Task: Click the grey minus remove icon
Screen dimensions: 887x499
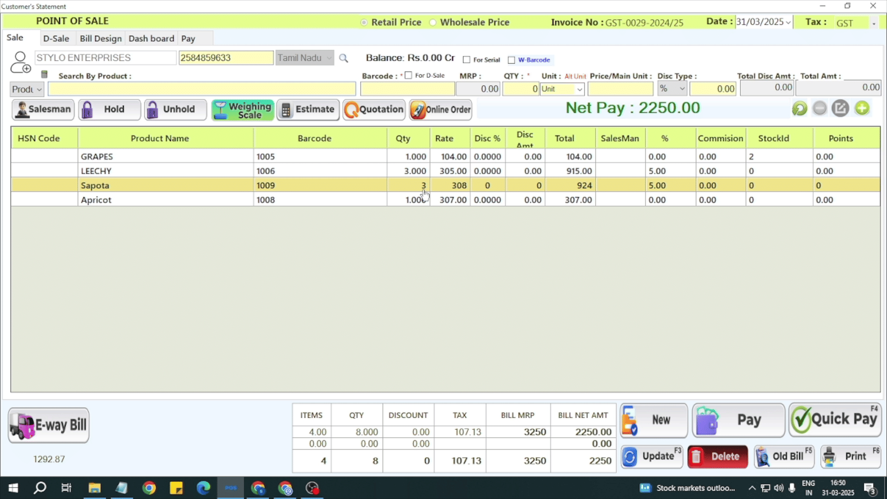Action: [x=820, y=109]
